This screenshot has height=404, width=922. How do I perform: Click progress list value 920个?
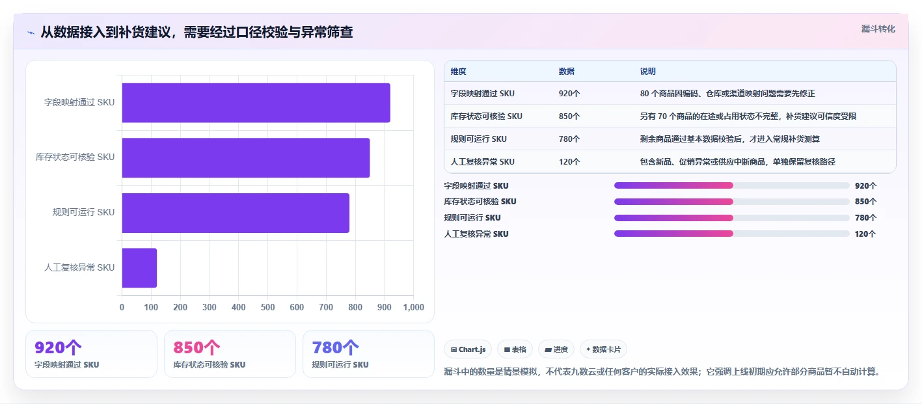pyautogui.click(x=865, y=185)
